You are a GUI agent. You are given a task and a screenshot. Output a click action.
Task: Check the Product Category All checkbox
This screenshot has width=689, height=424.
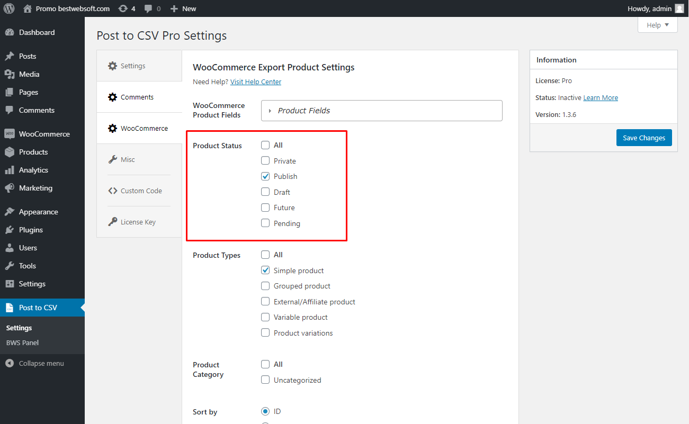click(265, 364)
